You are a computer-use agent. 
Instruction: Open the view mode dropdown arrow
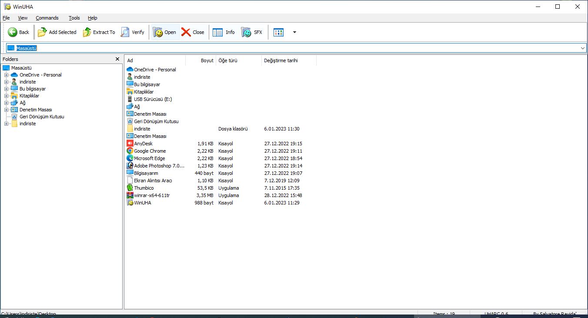click(294, 32)
